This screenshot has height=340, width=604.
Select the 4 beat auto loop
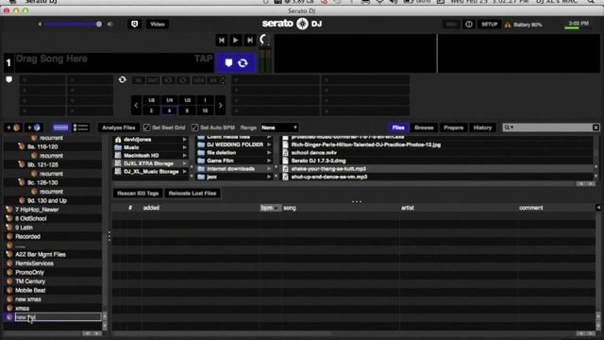point(169,111)
